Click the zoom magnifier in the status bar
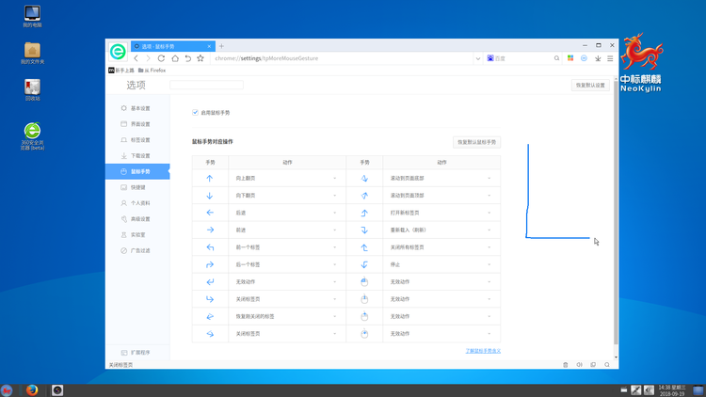This screenshot has width=706, height=397. 607,365
